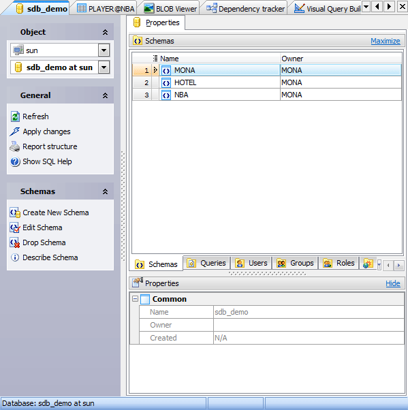
Task: Click the Refresh icon in General panel
Action: tap(15, 116)
